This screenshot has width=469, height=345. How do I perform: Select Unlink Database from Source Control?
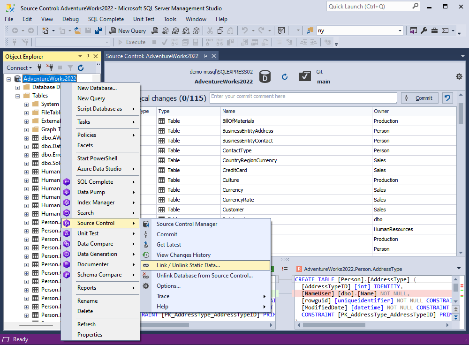click(x=205, y=276)
